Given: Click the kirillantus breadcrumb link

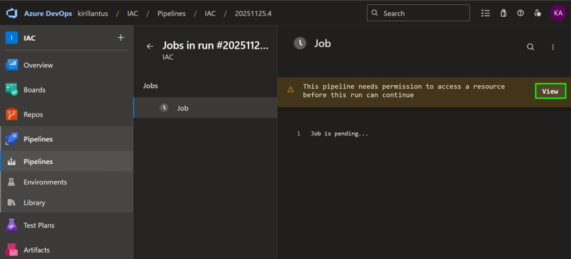Looking at the screenshot, I should 93,13.
